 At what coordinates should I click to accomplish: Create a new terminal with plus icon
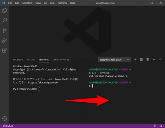coord(135,59)
